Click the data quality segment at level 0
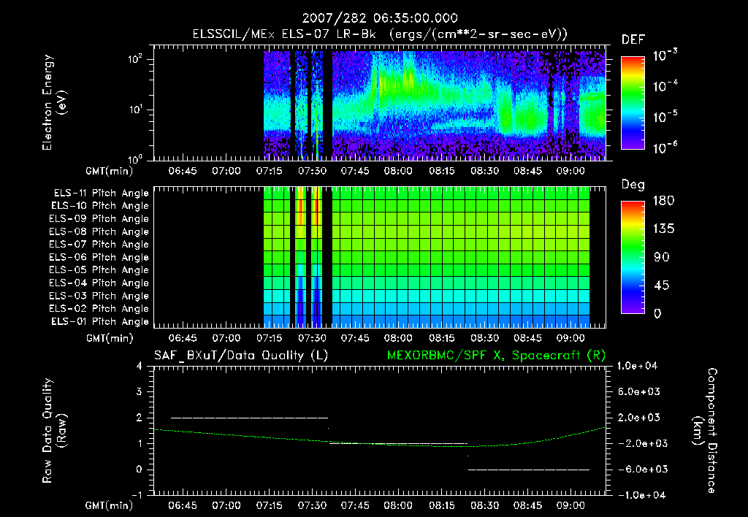 click(529, 470)
